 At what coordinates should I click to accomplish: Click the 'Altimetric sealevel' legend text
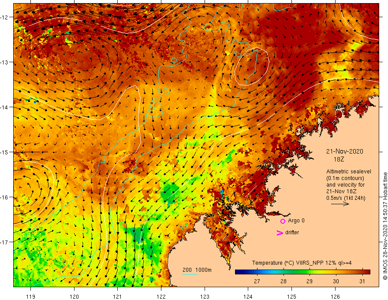click(349, 172)
